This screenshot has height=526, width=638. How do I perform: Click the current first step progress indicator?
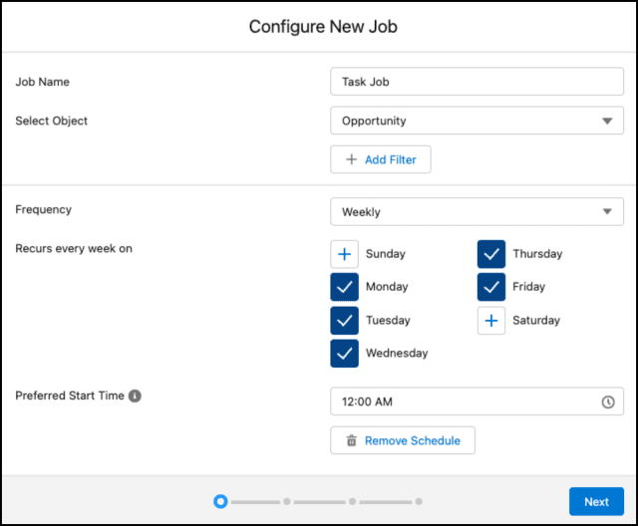pos(220,501)
